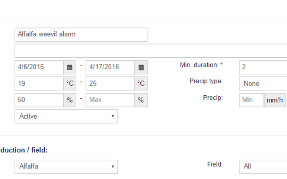287x179 pixels.
Task: Open the start date calendar picker
Action: pos(70,68)
